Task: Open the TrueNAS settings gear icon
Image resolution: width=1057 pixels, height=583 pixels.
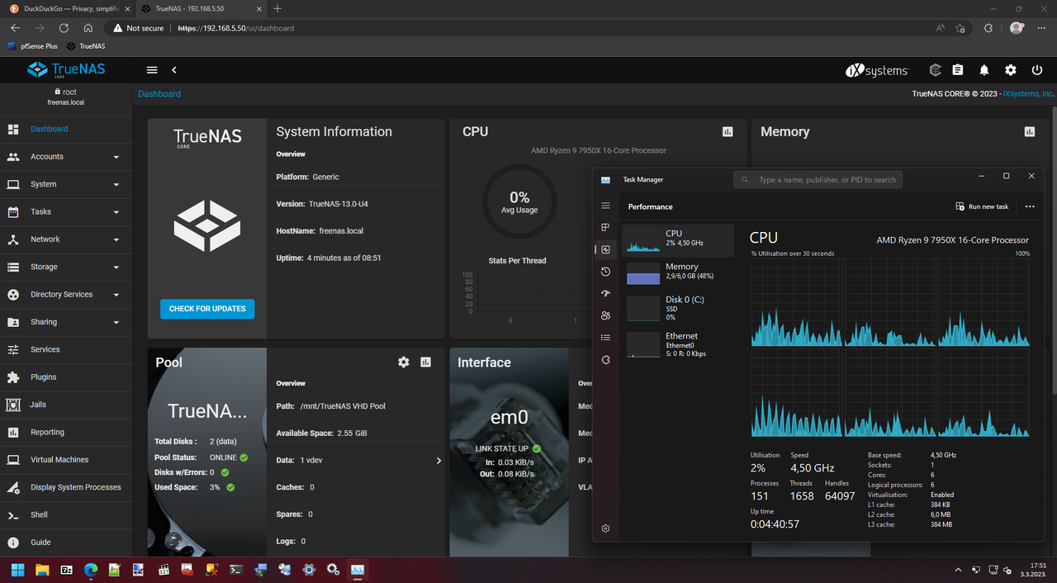Action: (1011, 70)
